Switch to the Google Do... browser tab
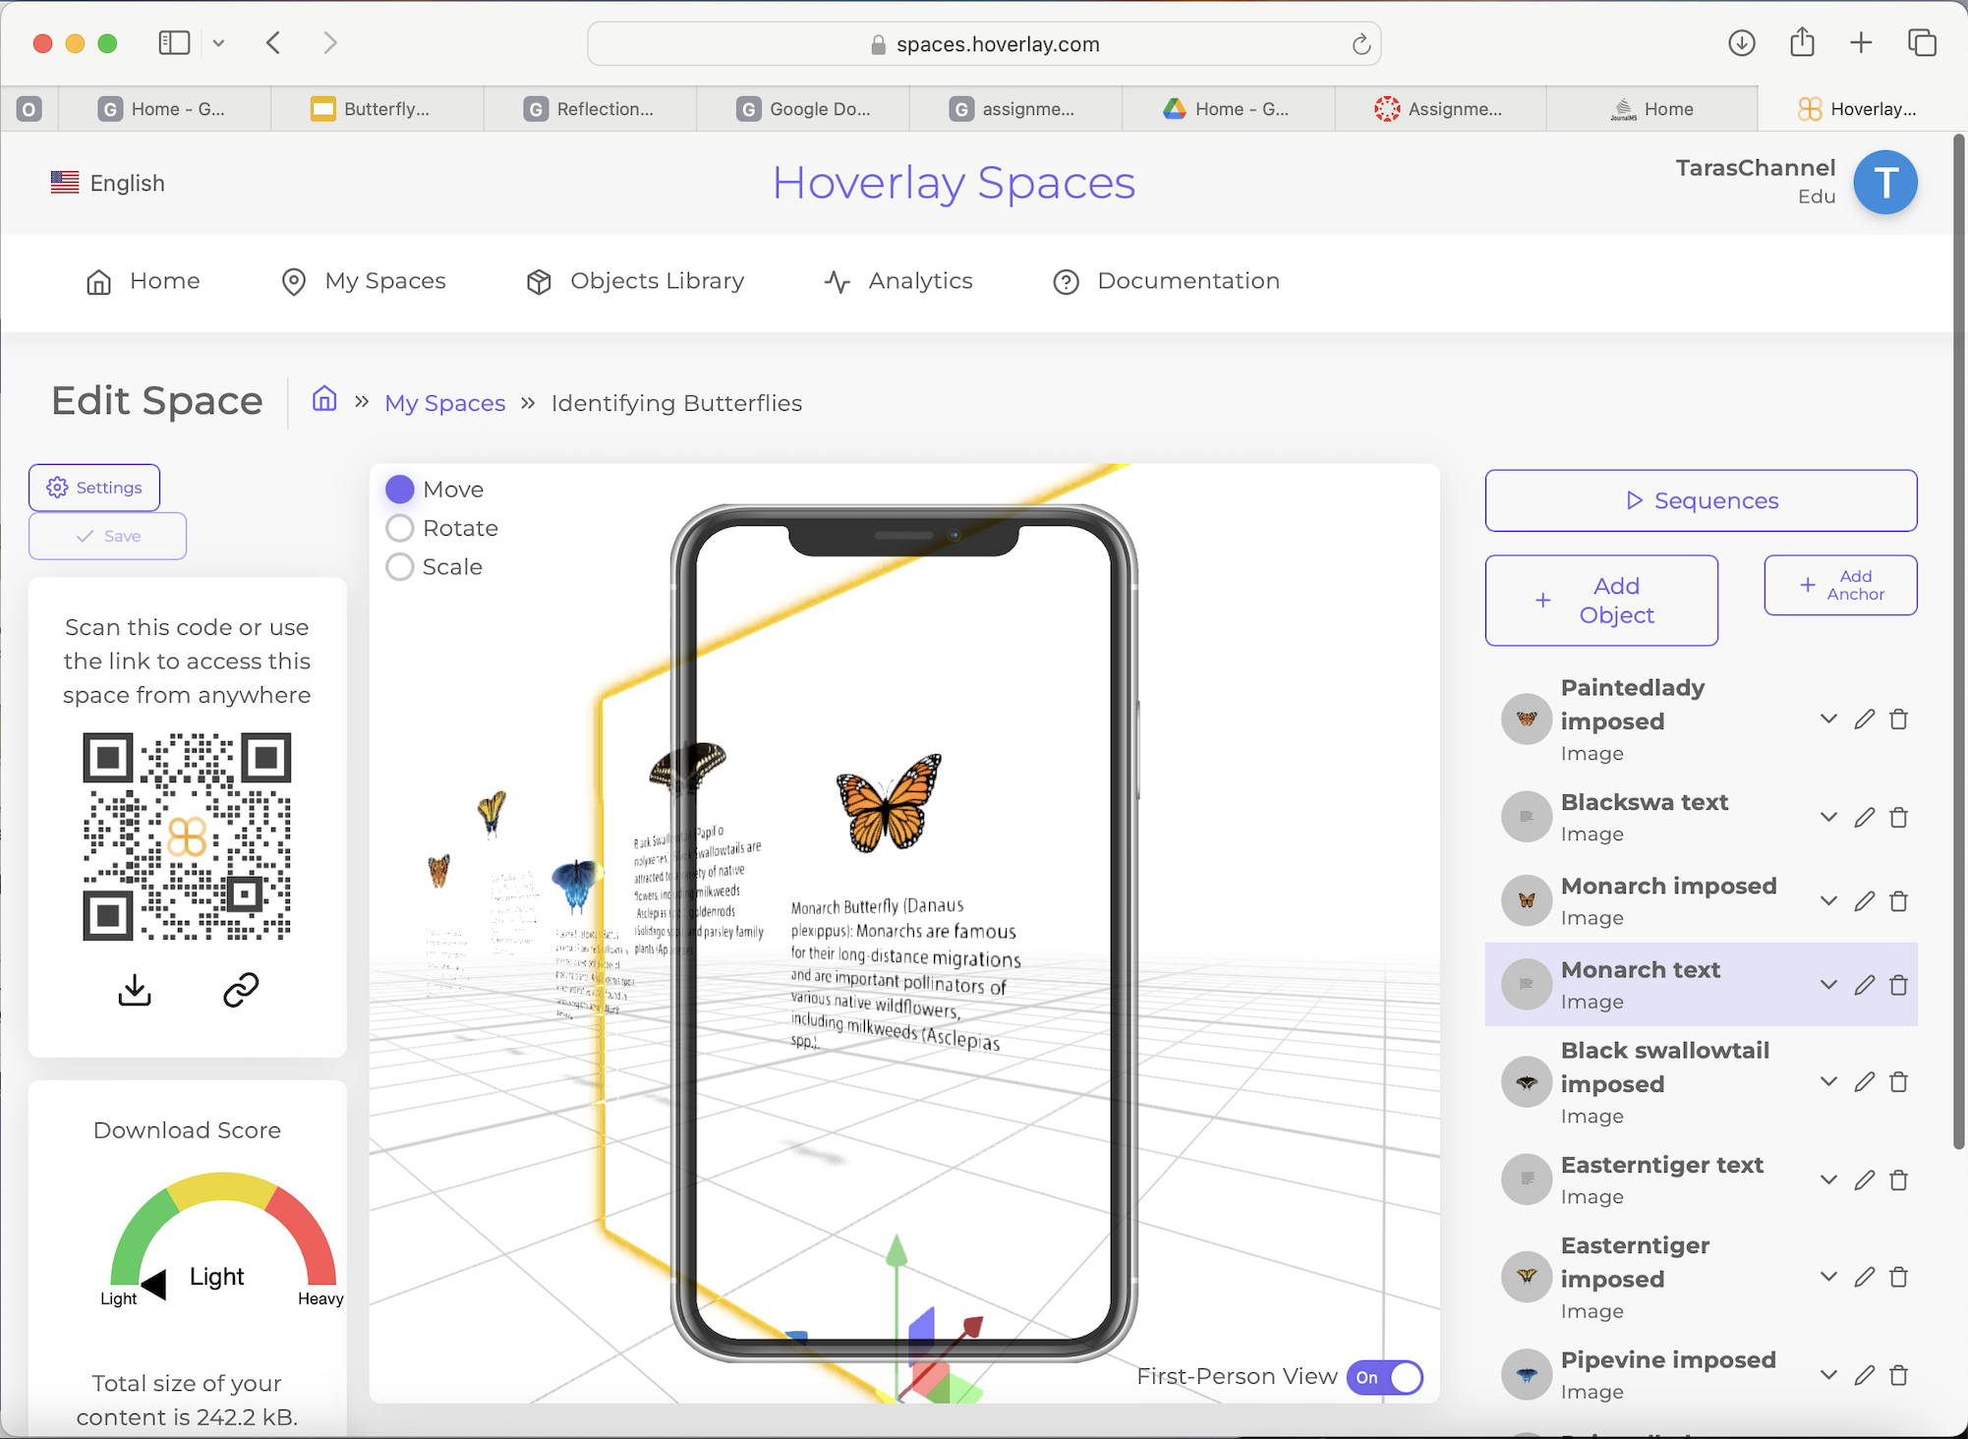Screen dimensions: 1968x1439 803,109
